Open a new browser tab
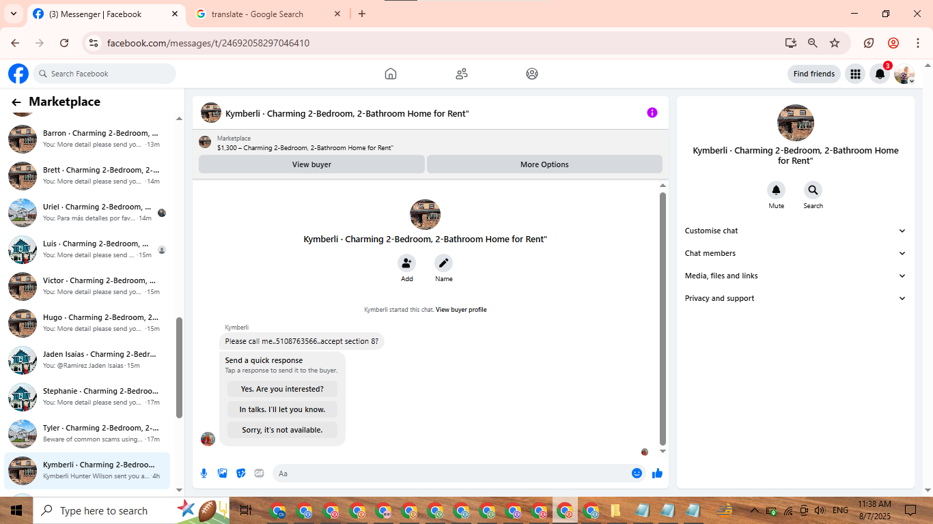This screenshot has width=933, height=524. 362,14
